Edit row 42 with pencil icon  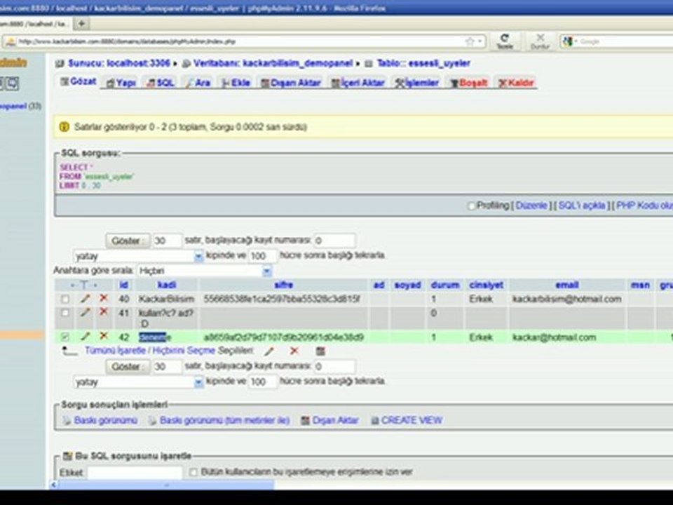click(x=86, y=337)
